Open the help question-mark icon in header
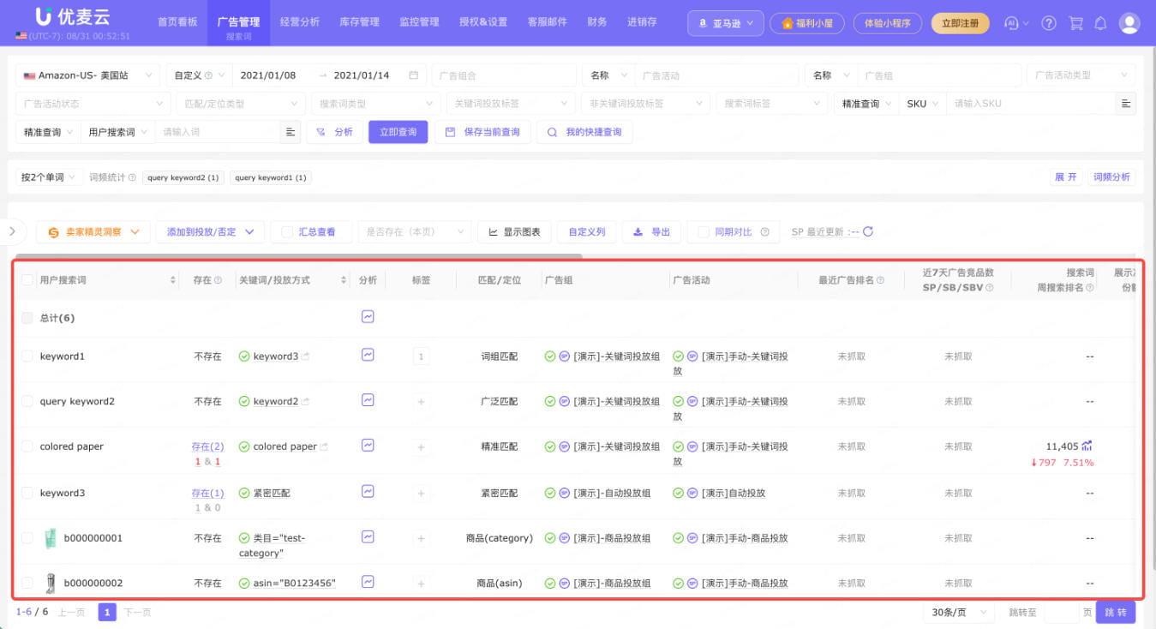 coord(1049,23)
